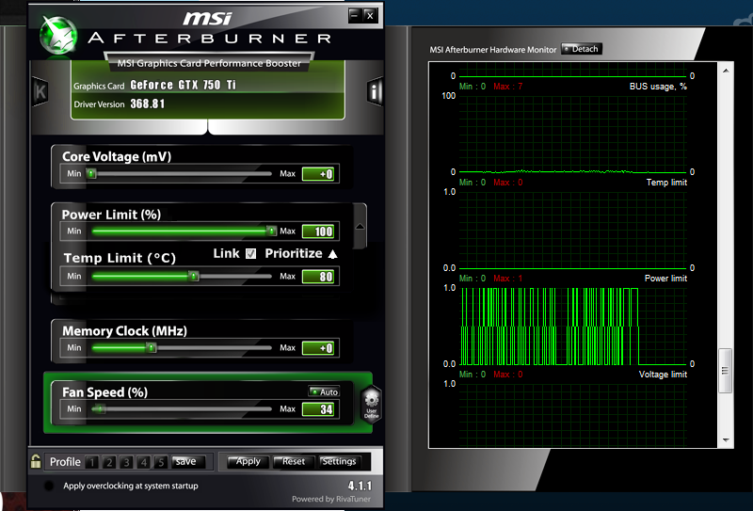753x511 pixels.
Task: Click the Temp limit graph label
Action: (666, 183)
